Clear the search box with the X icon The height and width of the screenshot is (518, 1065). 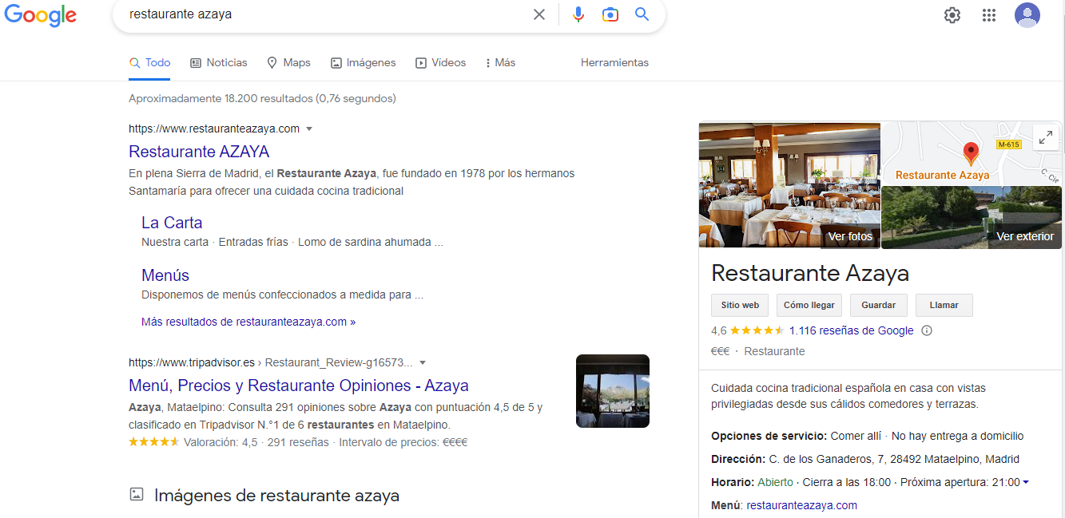(x=539, y=14)
